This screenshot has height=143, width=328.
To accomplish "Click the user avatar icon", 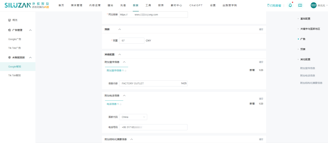I will [x=313, y=5].
